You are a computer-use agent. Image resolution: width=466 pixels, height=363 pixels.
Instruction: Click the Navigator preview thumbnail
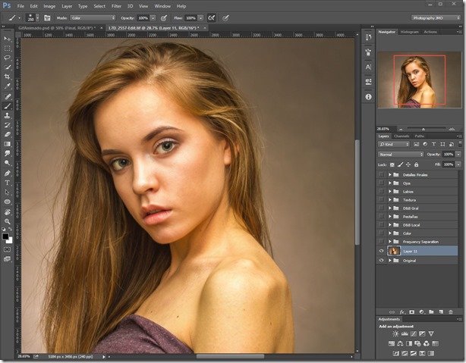coord(420,80)
